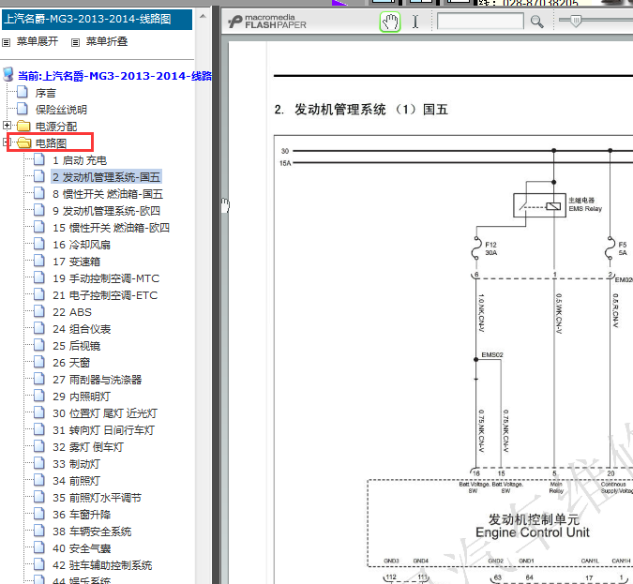
Task: Click the Macromedia FlashPaper logo
Action: 267,21
